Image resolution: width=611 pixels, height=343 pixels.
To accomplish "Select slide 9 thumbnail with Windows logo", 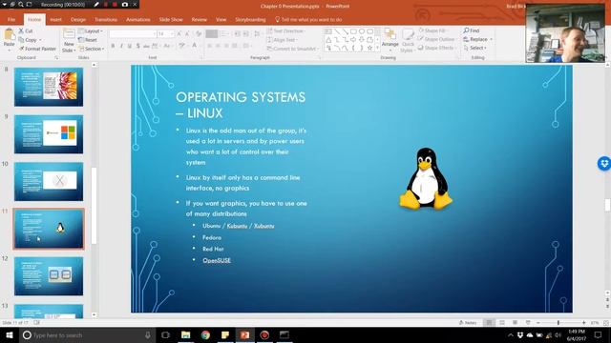I will 49,134.
